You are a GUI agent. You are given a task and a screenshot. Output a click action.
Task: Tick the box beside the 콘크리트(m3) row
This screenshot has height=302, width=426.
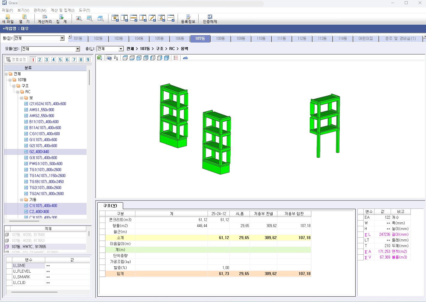(102, 220)
